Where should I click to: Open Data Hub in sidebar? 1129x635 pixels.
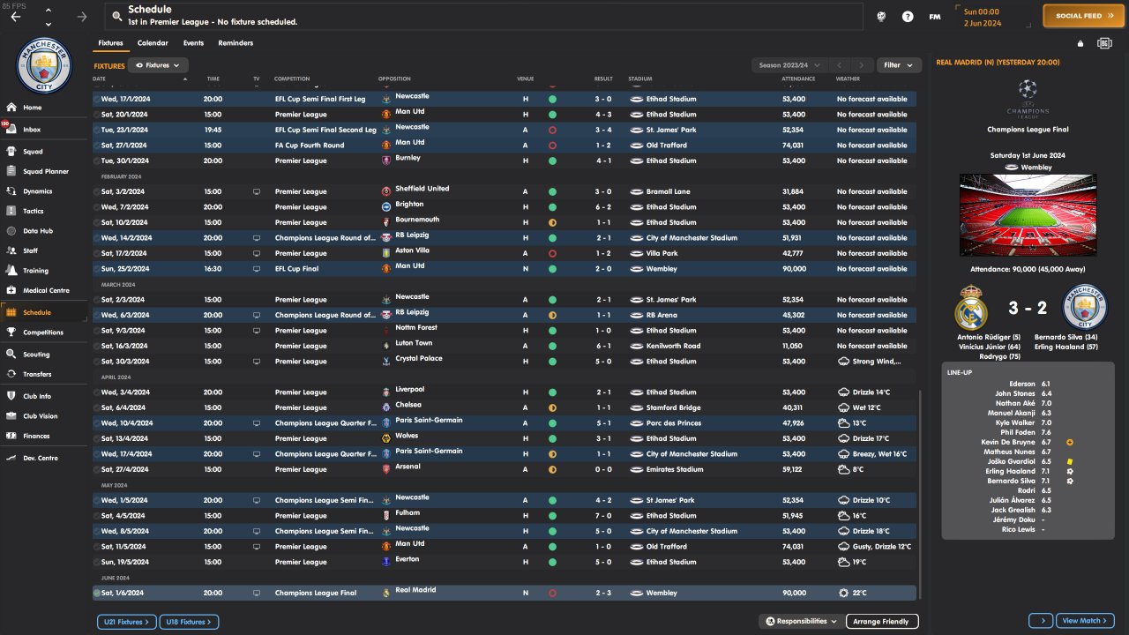coord(37,231)
